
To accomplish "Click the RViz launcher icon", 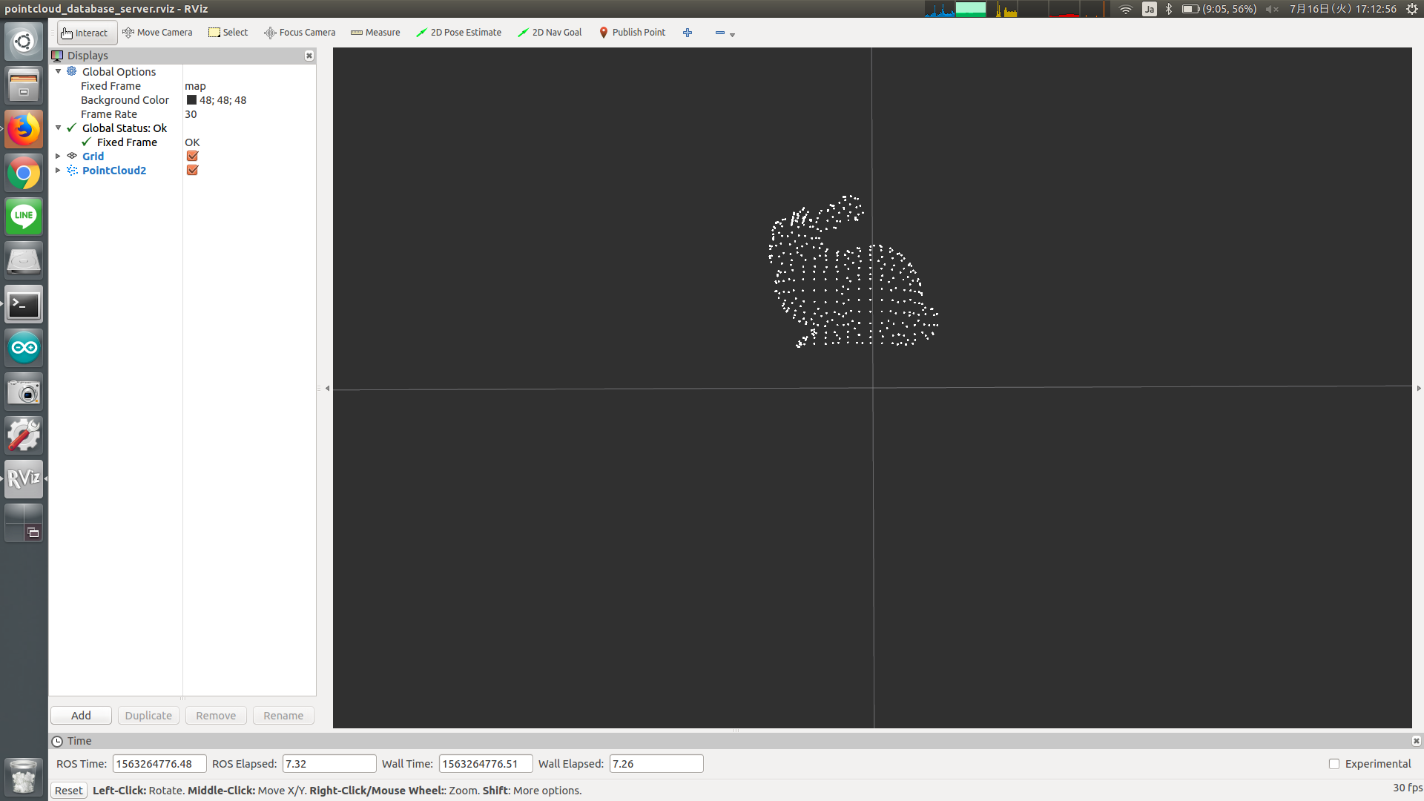I will [24, 479].
